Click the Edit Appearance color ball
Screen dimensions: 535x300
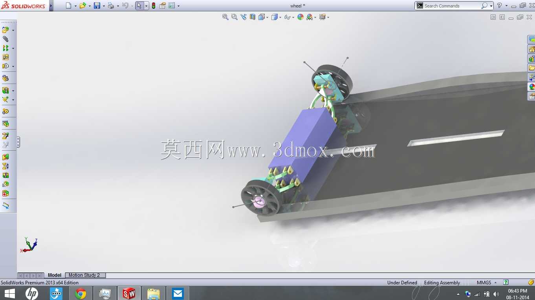coord(300,17)
